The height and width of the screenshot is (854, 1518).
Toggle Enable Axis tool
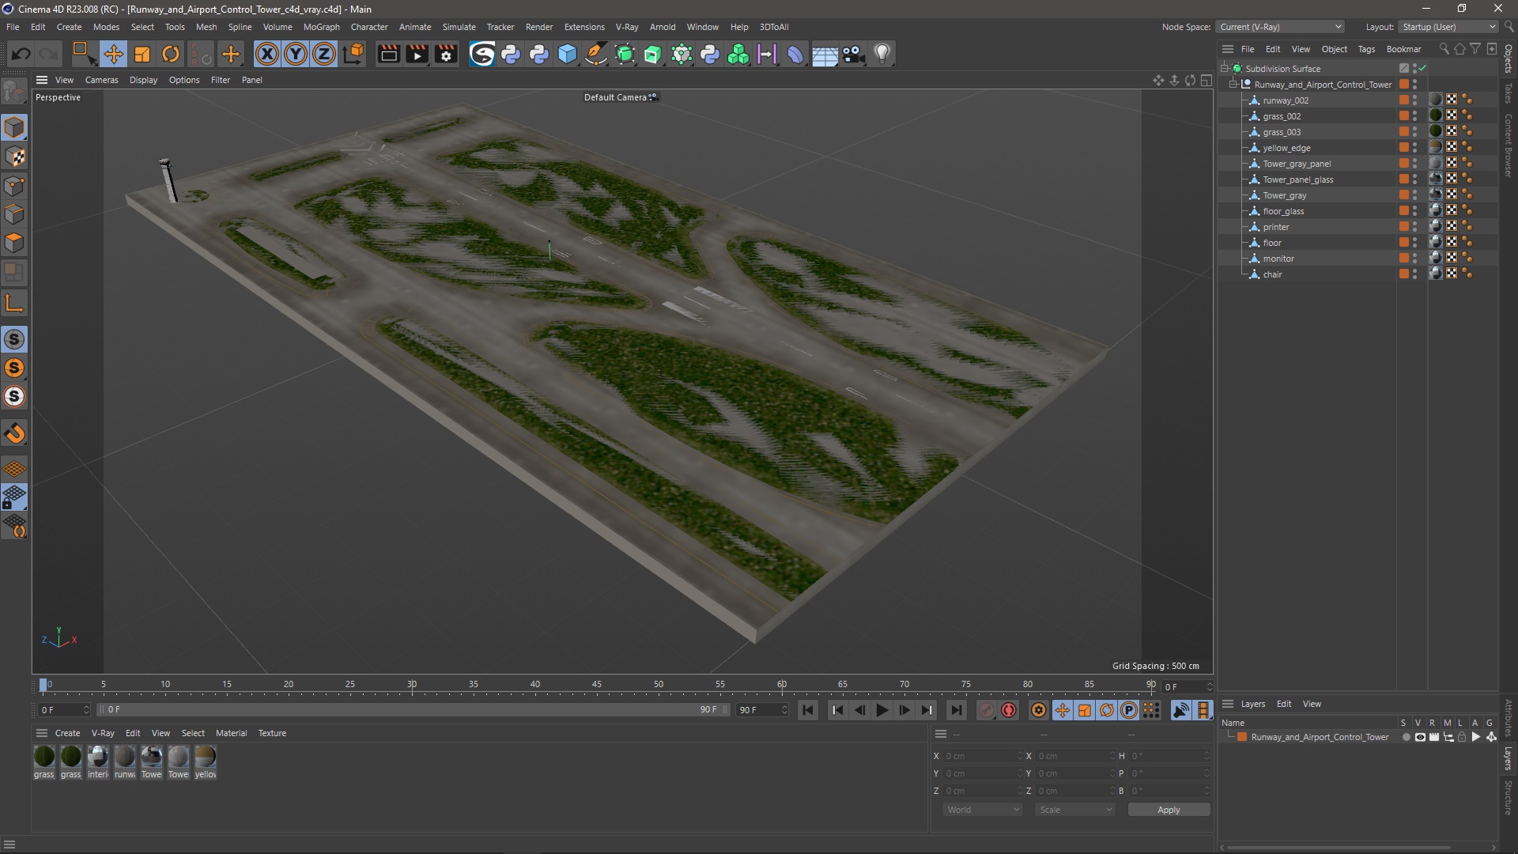point(14,303)
